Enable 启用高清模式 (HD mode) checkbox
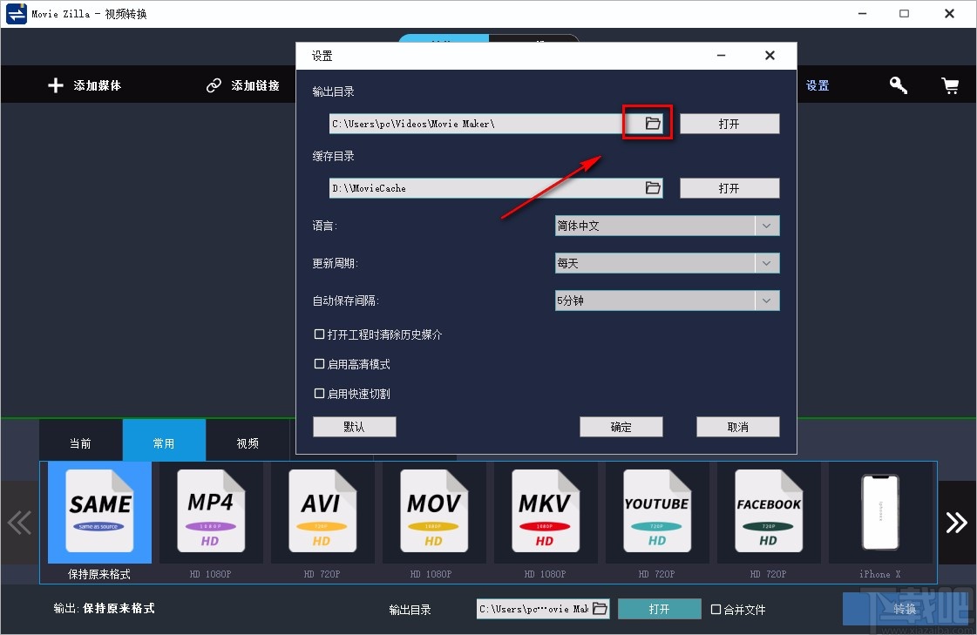Screen dimensions: 977x635 point(320,364)
